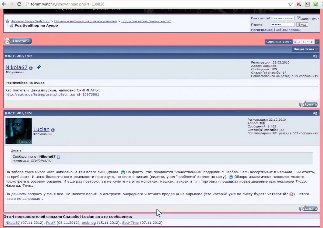Focus the 'Имя или e-mail' field
323x228 pixels.
pyautogui.click(x=283, y=19)
